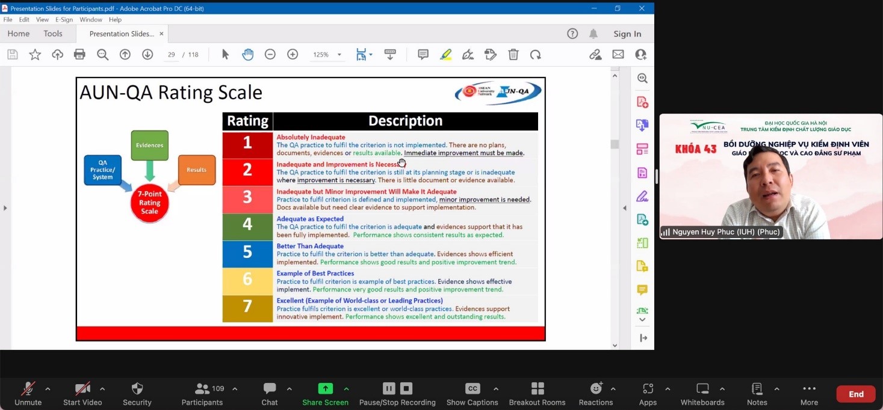Switch to the Tools tab
883x410 pixels.
click(x=53, y=34)
